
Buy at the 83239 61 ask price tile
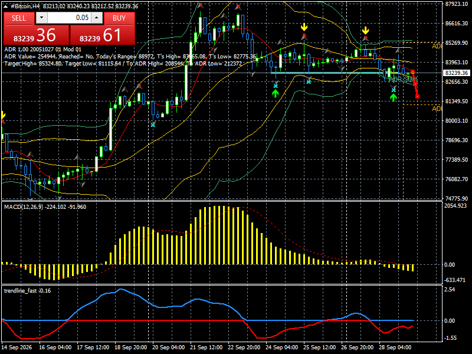(102, 35)
